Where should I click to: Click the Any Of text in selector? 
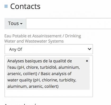[x=16, y=49]
